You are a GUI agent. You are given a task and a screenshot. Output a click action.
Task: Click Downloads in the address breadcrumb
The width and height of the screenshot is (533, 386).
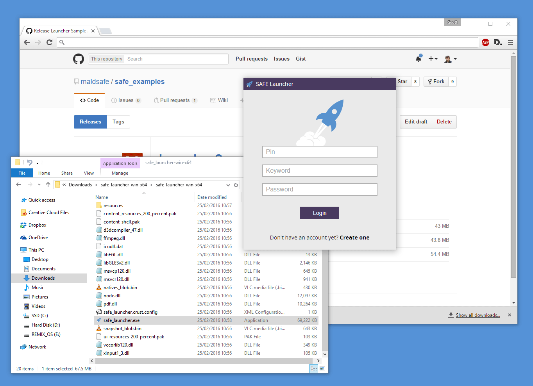[x=80, y=185]
